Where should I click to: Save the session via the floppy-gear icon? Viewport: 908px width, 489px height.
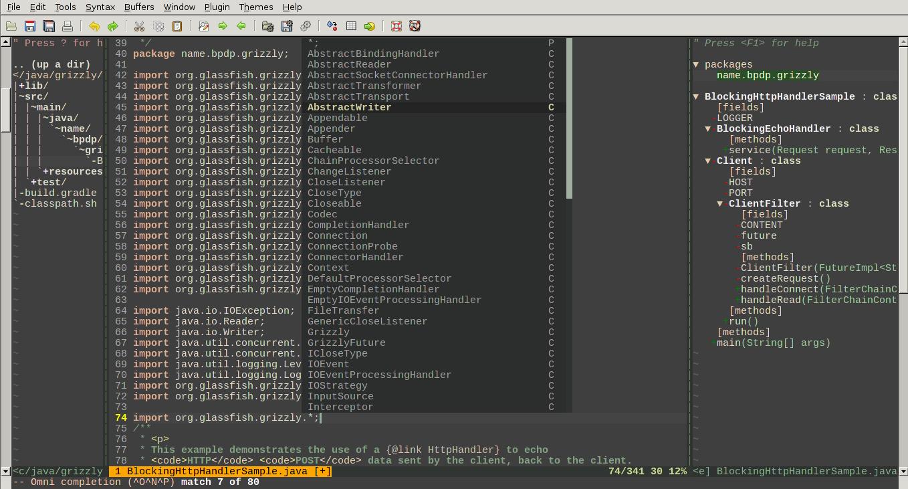(x=287, y=26)
